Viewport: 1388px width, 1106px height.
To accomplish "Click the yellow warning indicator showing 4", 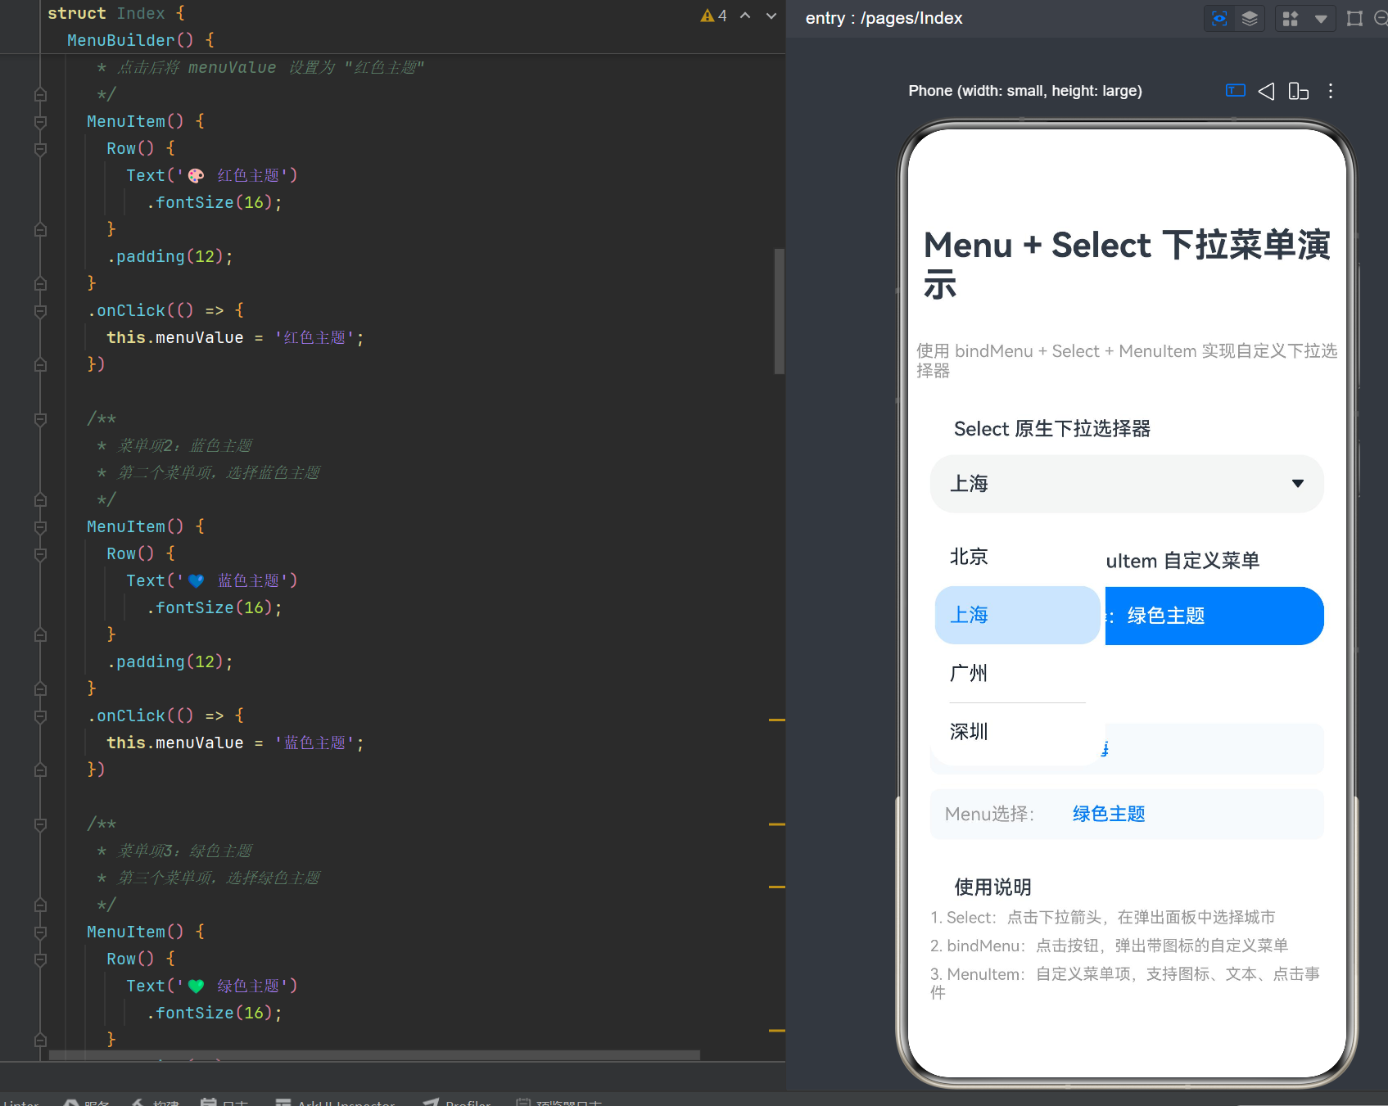I will click(x=713, y=16).
